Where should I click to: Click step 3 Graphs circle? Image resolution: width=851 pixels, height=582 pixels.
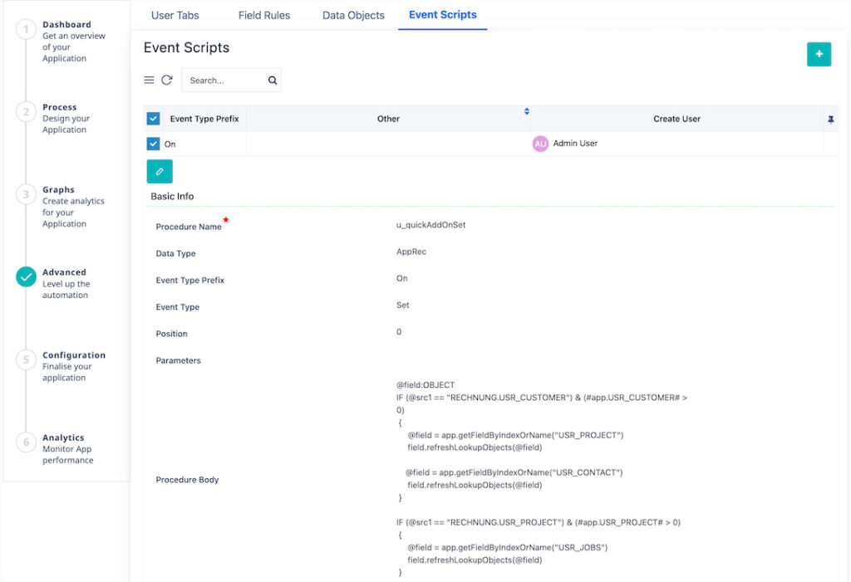pyautogui.click(x=26, y=194)
